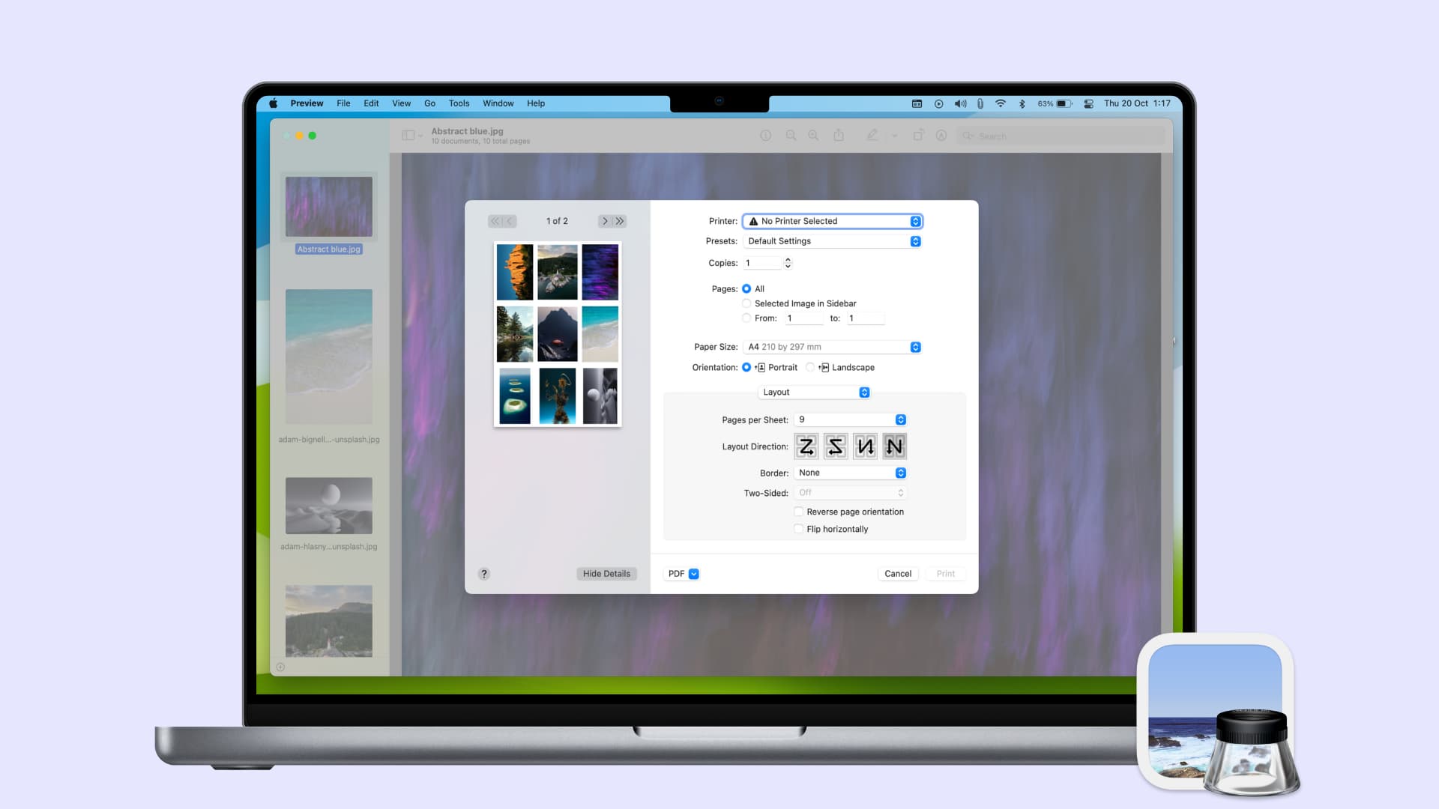Viewport: 1439px width, 809px height.
Task: Jump to last preview page double arrow
Action: point(620,221)
